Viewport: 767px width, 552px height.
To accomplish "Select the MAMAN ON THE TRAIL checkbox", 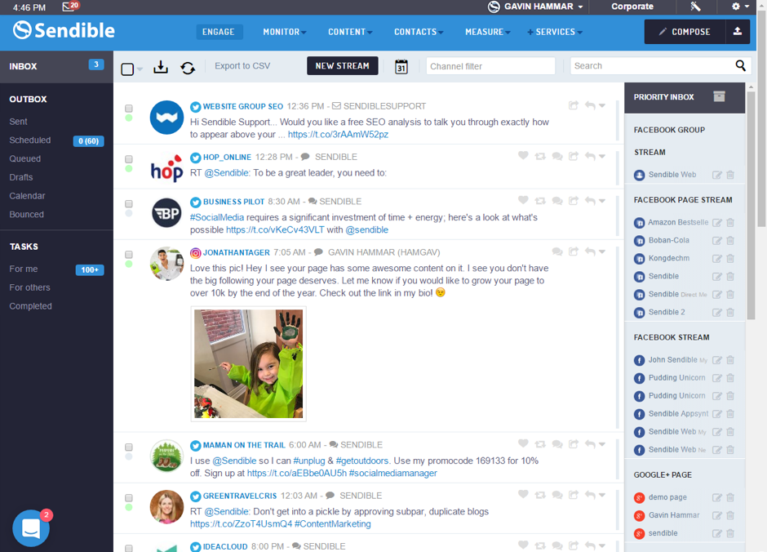I will (129, 447).
